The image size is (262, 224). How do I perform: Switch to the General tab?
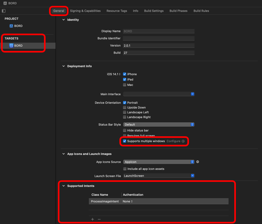pyautogui.click(x=59, y=11)
